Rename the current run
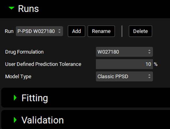The width and height of the screenshot is (170, 129). (101, 31)
